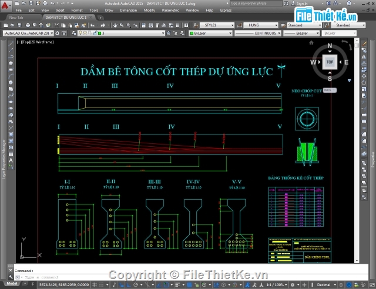The height and width of the screenshot is (289, 376).
Task: Open the Dimension menu
Action: point(129,11)
